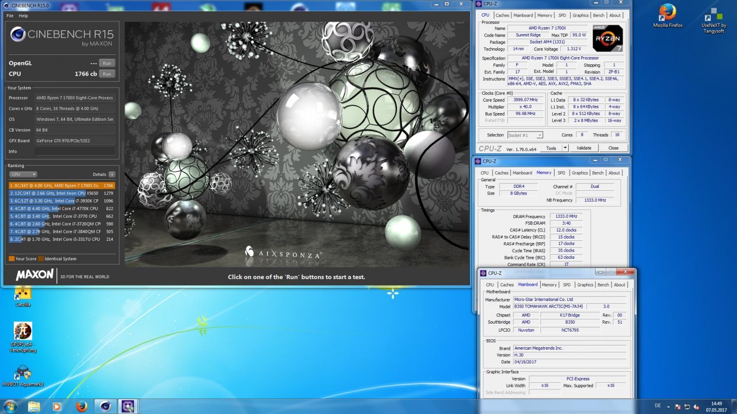The height and width of the screenshot is (414, 737).
Task: Click the Info text field in Cinebench
Action: [x=75, y=151]
